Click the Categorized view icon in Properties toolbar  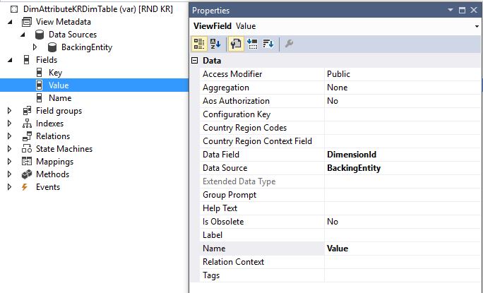pos(199,44)
